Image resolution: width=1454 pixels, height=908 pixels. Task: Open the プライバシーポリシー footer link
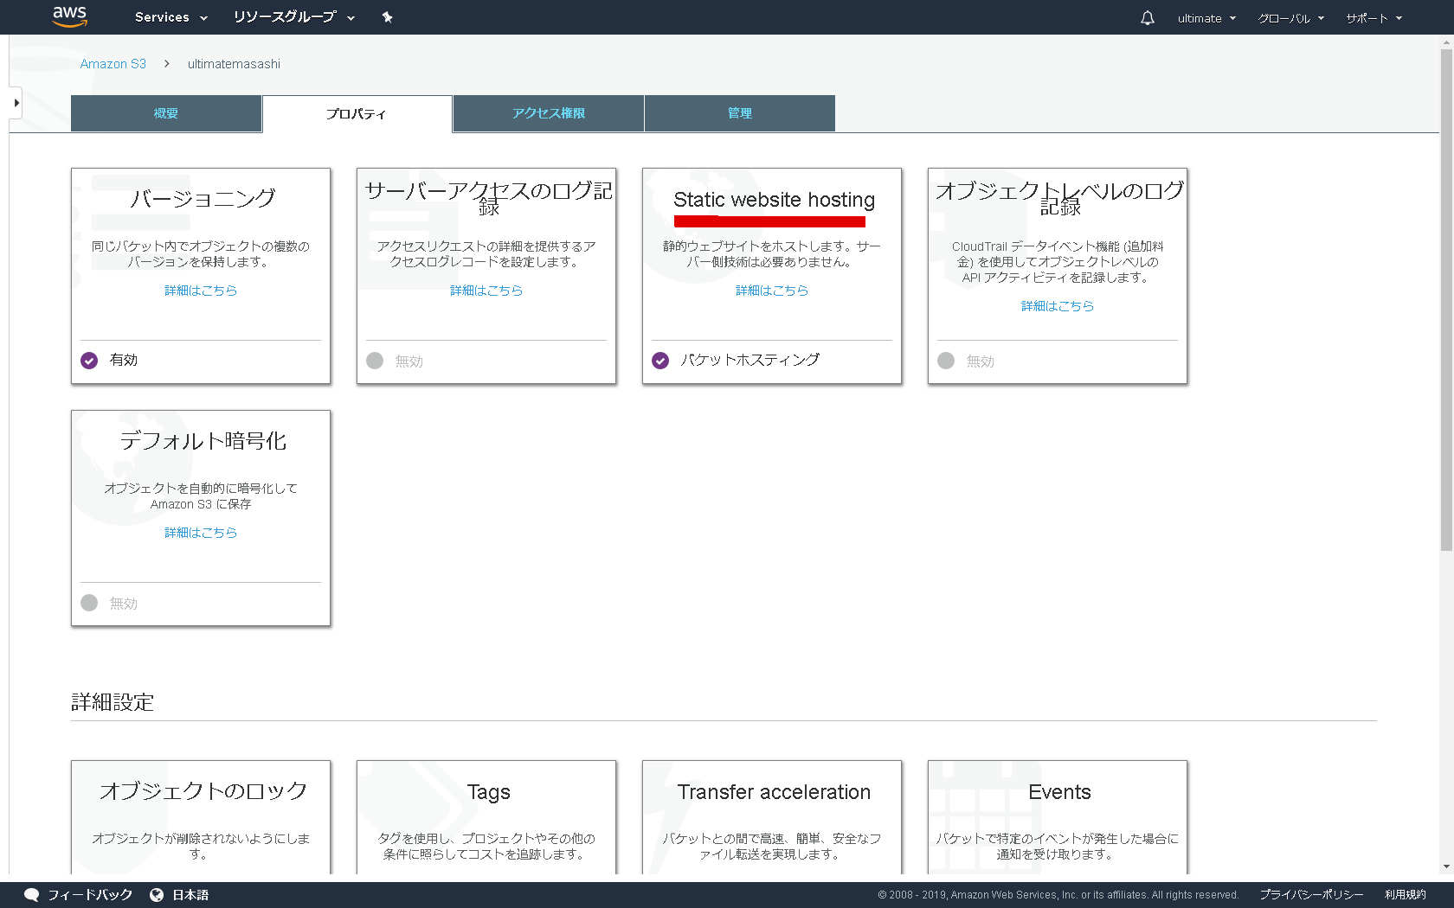[x=1312, y=895]
